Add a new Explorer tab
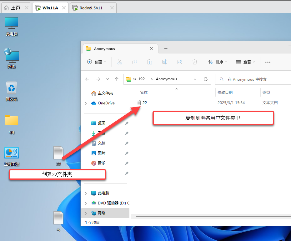 coord(166,49)
